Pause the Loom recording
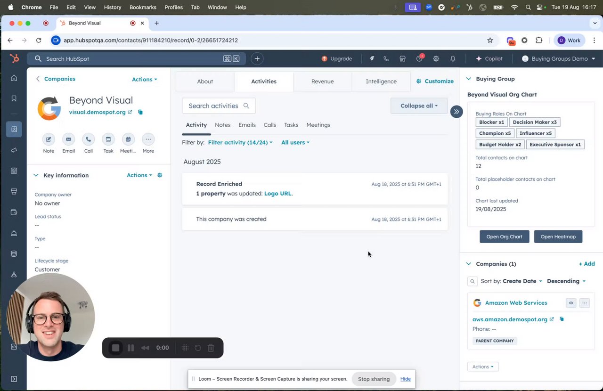 point(130,348)
